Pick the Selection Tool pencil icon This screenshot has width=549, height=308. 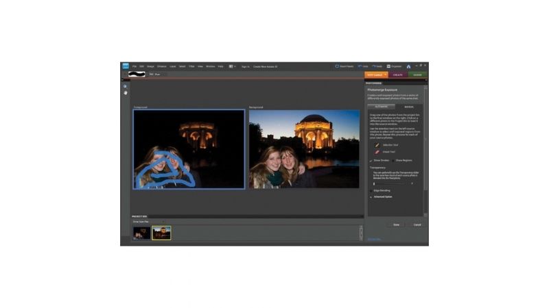[377, 145]
